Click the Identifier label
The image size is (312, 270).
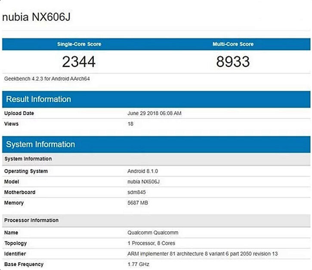pyautogui.click(x=15, y=254)
